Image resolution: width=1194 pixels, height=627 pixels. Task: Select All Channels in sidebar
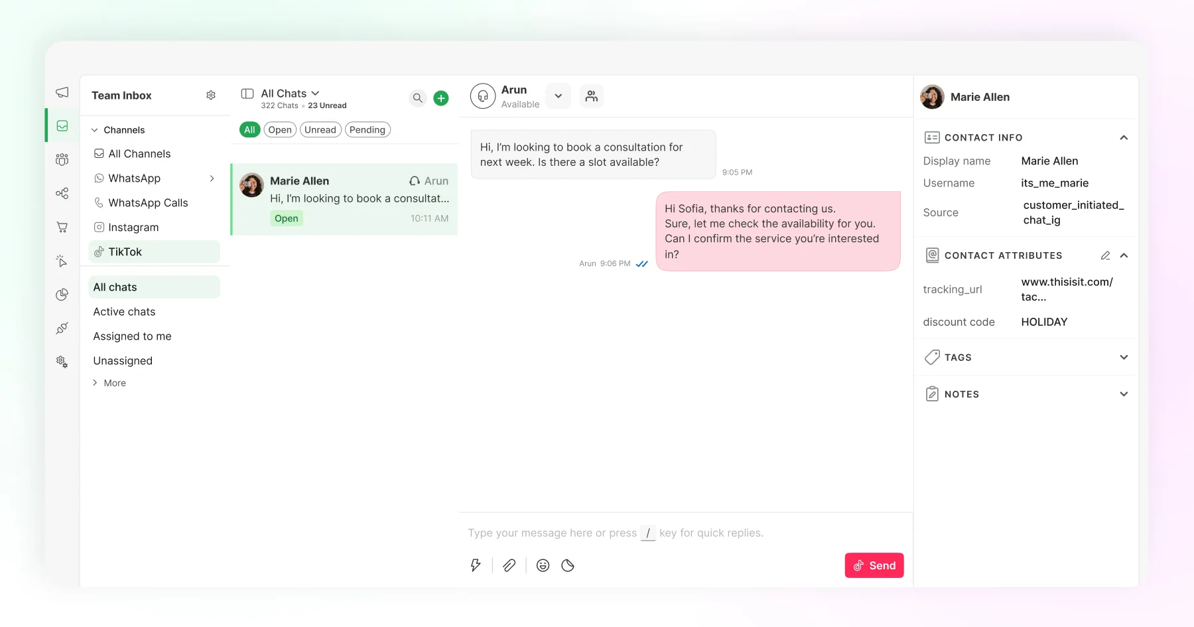154,154
